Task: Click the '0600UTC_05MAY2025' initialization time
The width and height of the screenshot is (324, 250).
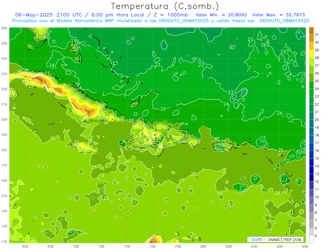Action: (184, 20)
